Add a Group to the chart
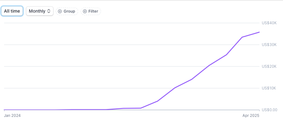The width and height of the screenshot is (283, 126). pos(67,11)
